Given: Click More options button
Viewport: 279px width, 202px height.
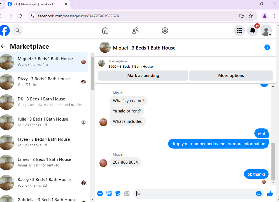Looking at the screenshot, I should pos(231,76).
